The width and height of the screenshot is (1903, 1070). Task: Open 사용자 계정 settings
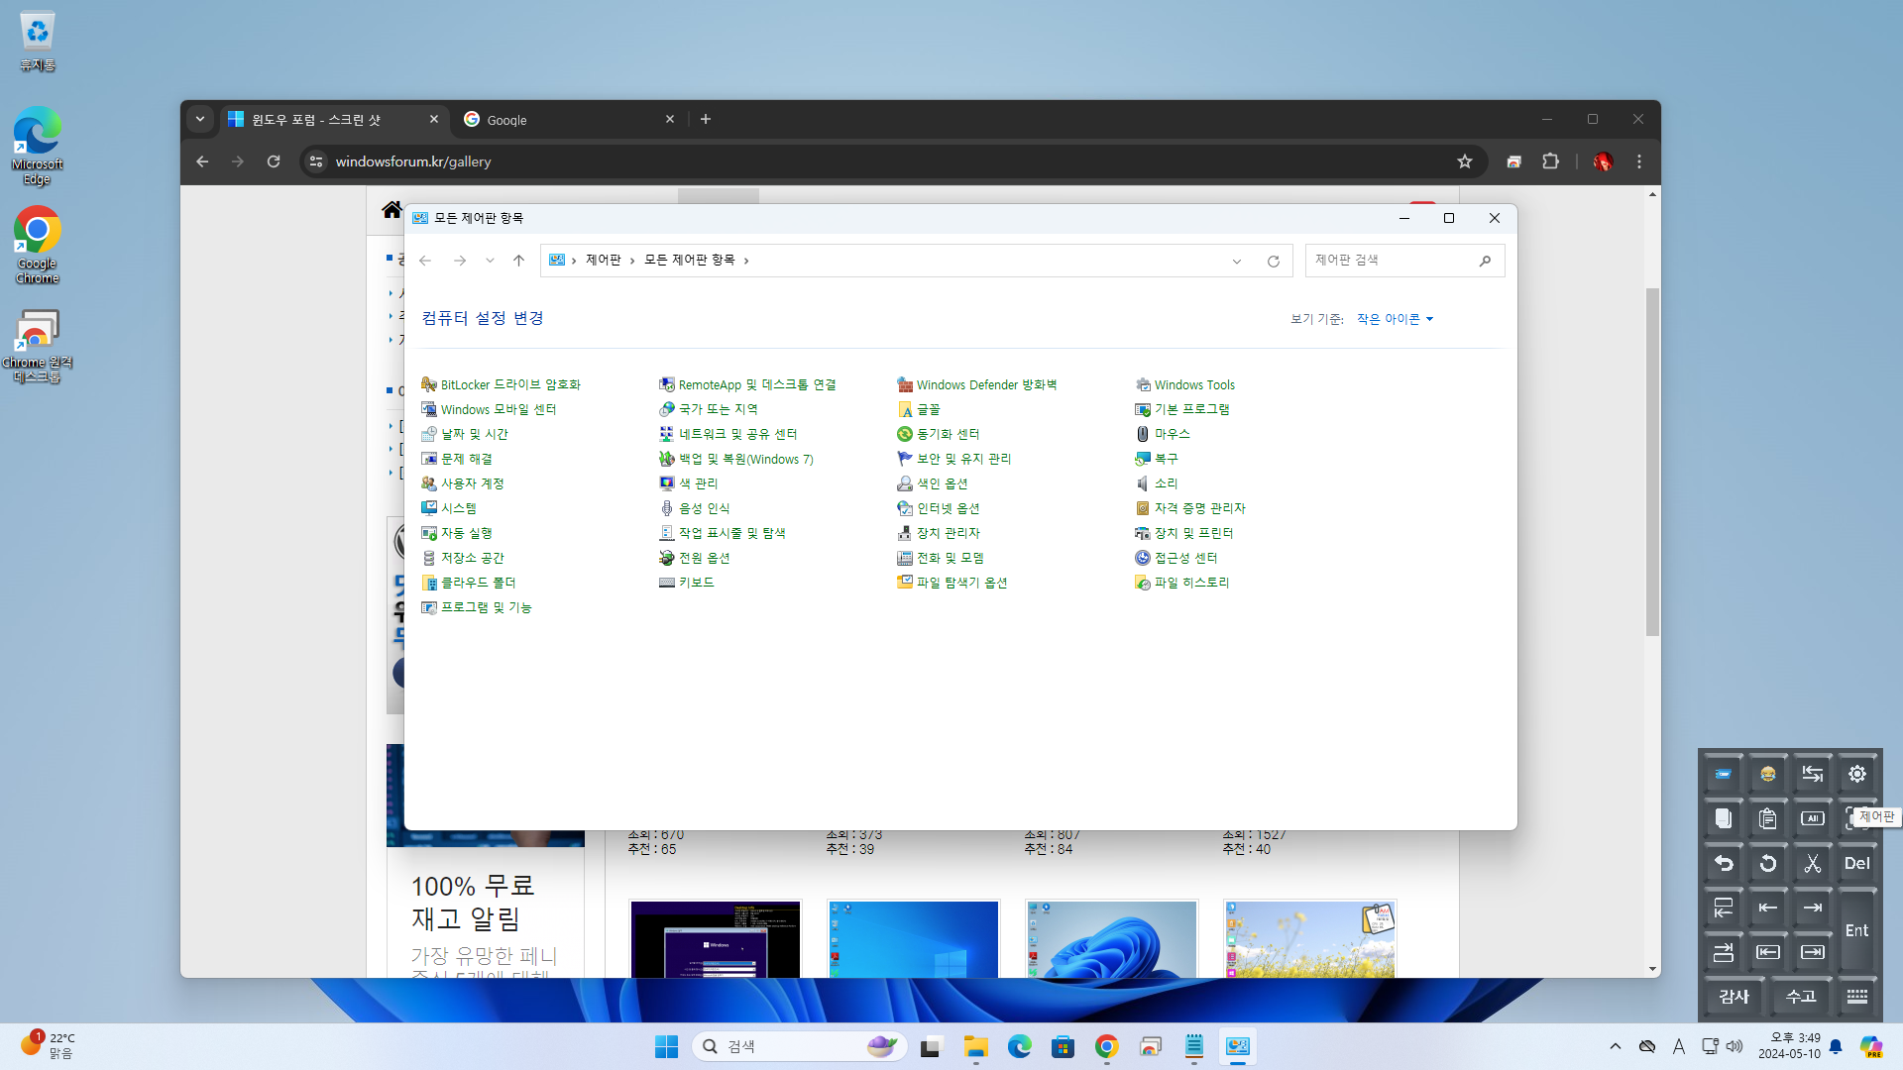click(x=462, y=483)
